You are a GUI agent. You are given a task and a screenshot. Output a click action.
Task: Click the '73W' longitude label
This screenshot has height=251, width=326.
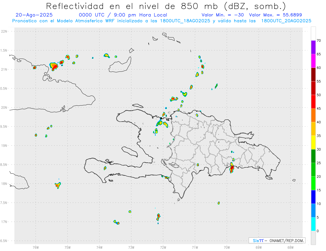tap(131, 247)
